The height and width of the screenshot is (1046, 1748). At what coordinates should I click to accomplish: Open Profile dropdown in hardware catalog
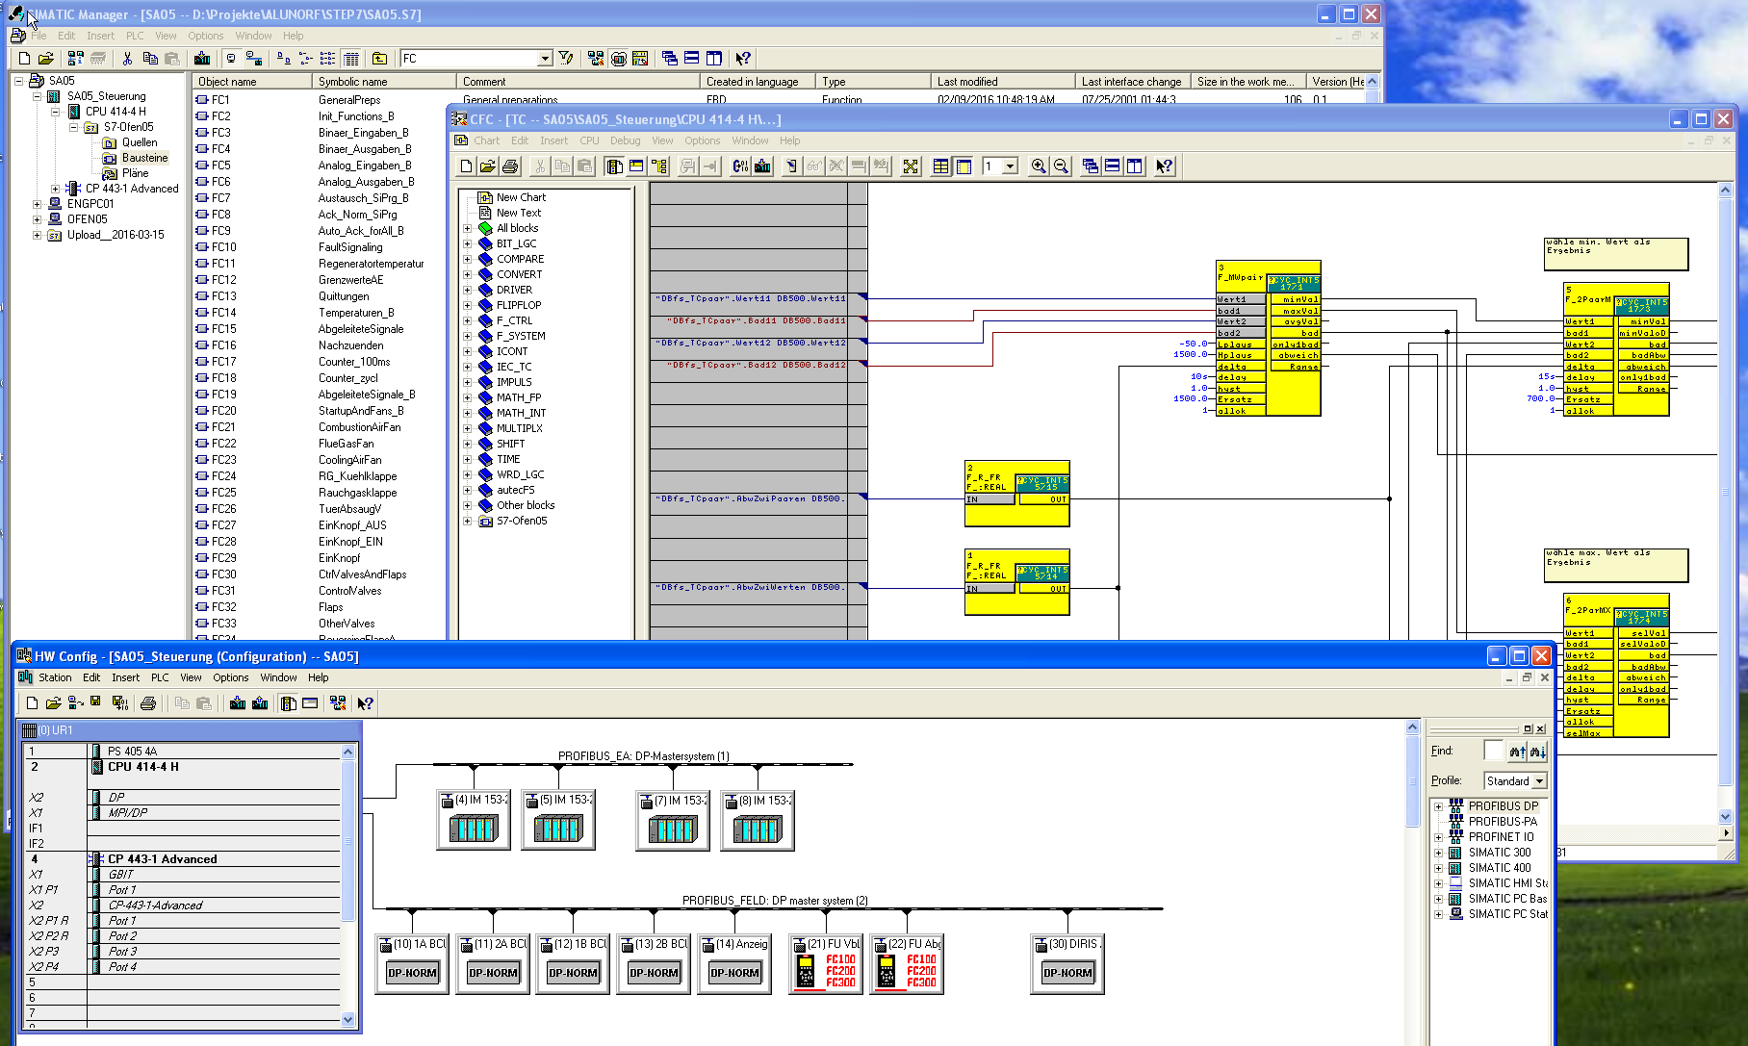coord(1540,781)
